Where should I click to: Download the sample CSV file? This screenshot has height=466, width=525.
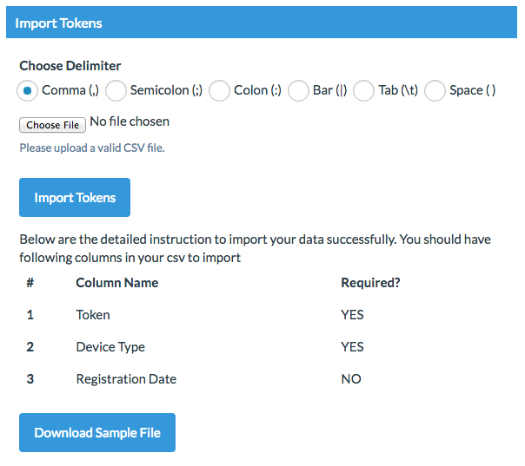(x=97, y=432)
